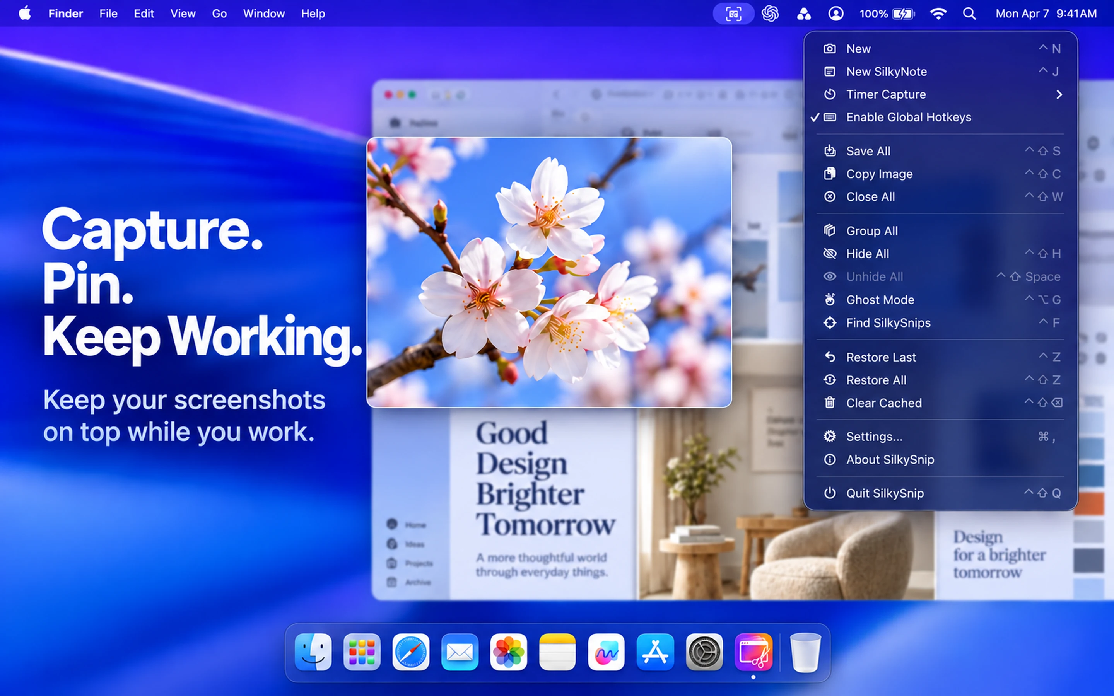This screenshot has height=696, width=1114.
Task: Select New capture menu item
Action: [x=940, y=49]
